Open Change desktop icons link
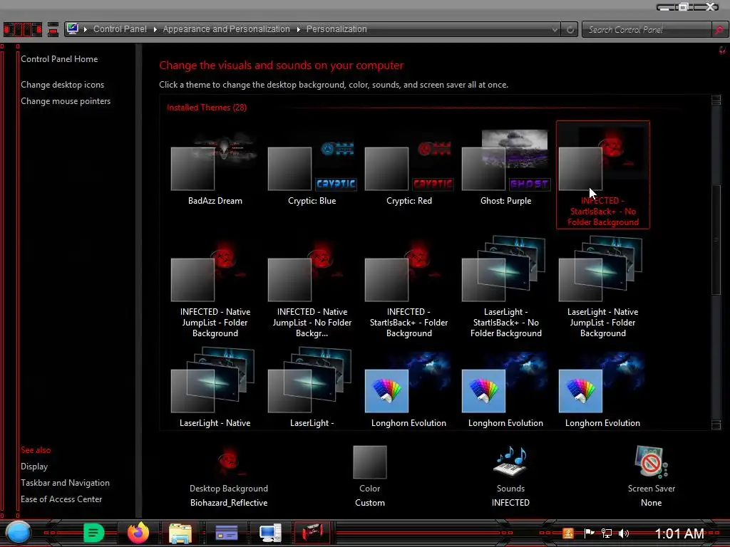Viewport: 730px width, 547px height. (63, 85)
